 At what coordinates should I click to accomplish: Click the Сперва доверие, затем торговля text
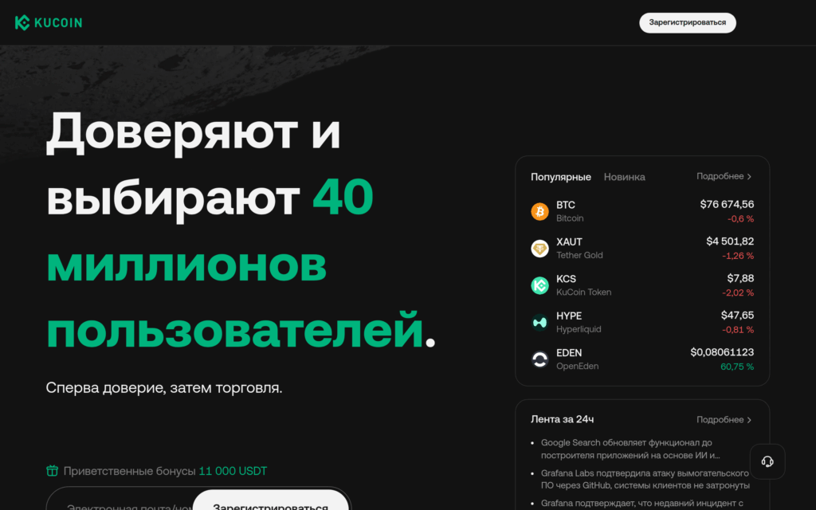[x=164, y=388]
